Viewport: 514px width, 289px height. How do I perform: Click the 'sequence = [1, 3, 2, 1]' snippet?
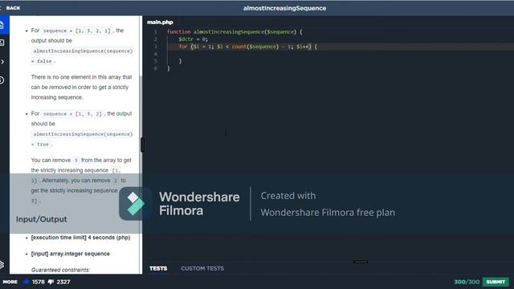77,31
